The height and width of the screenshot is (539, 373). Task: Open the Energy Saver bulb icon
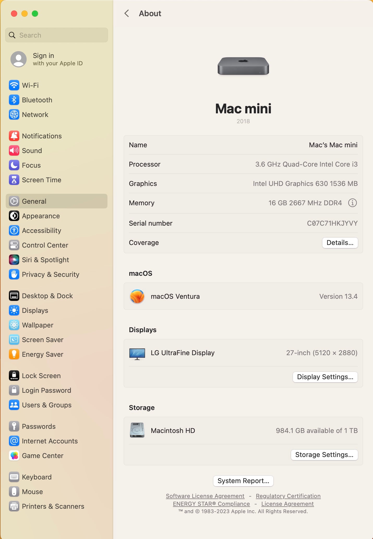[14, 354]
